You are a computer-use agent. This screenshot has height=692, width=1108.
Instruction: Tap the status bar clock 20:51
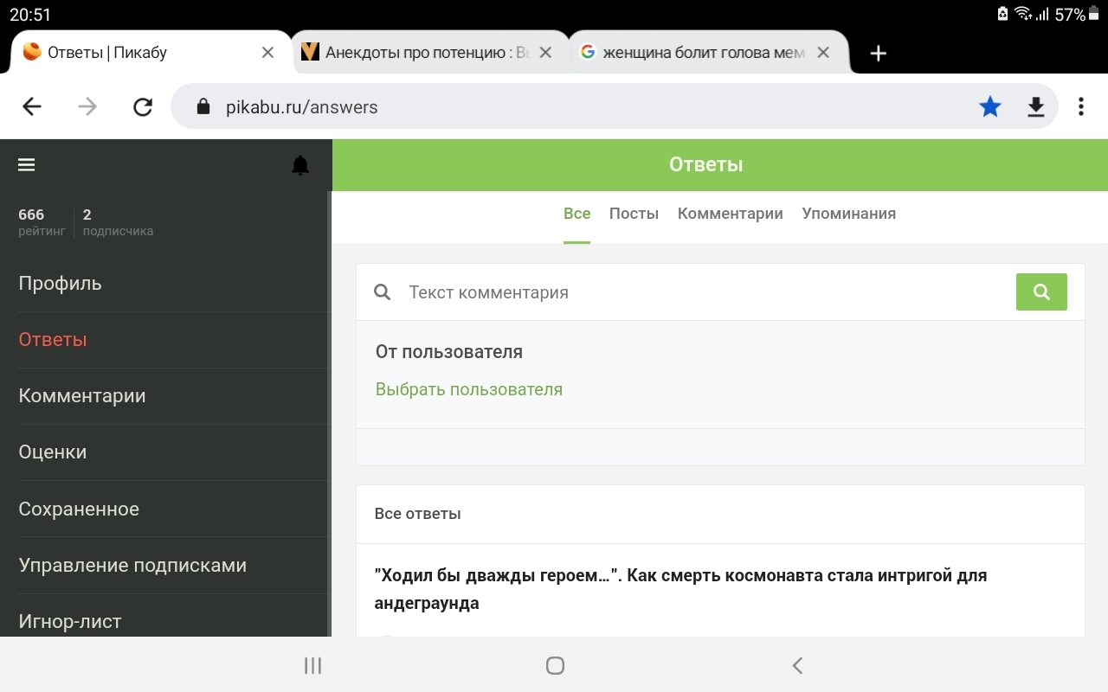pyautogui.click(x=30, y=15)
